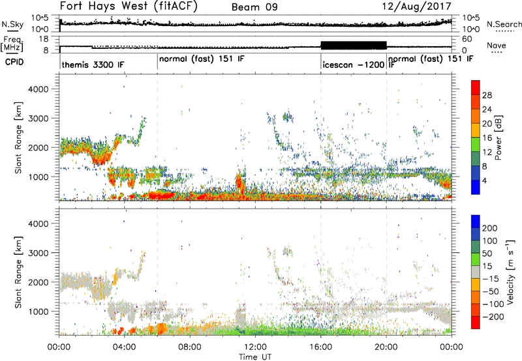This screenshot has width=522, height=361.
Task: Select the red top segment of Power colorbar
Action: 476,86
